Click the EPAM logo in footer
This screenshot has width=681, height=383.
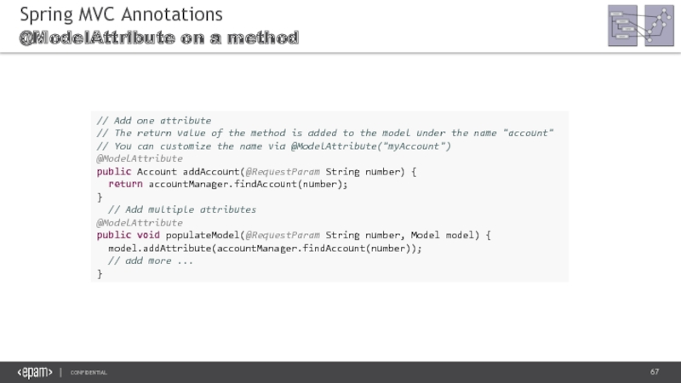coord(35,372)
